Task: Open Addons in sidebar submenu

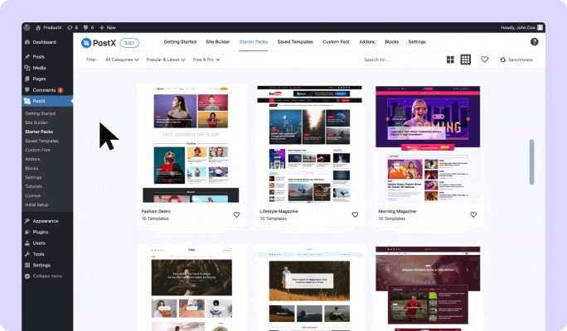Action: tap(32, 159)
